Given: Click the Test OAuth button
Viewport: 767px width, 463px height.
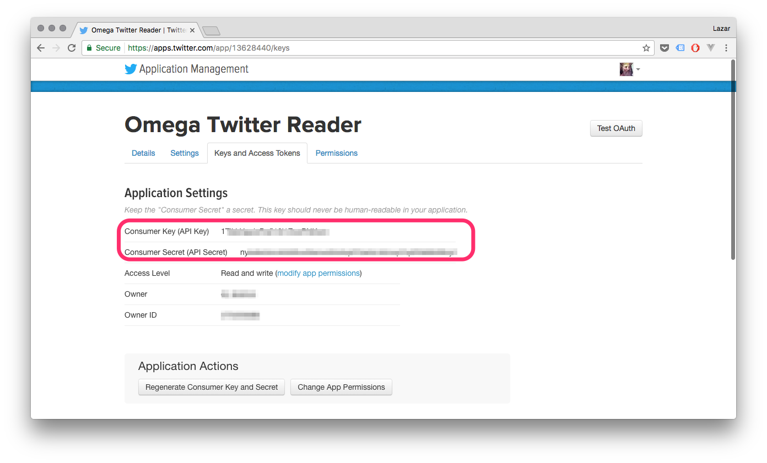Looking at the screenshot, I should tap(616, 128).
